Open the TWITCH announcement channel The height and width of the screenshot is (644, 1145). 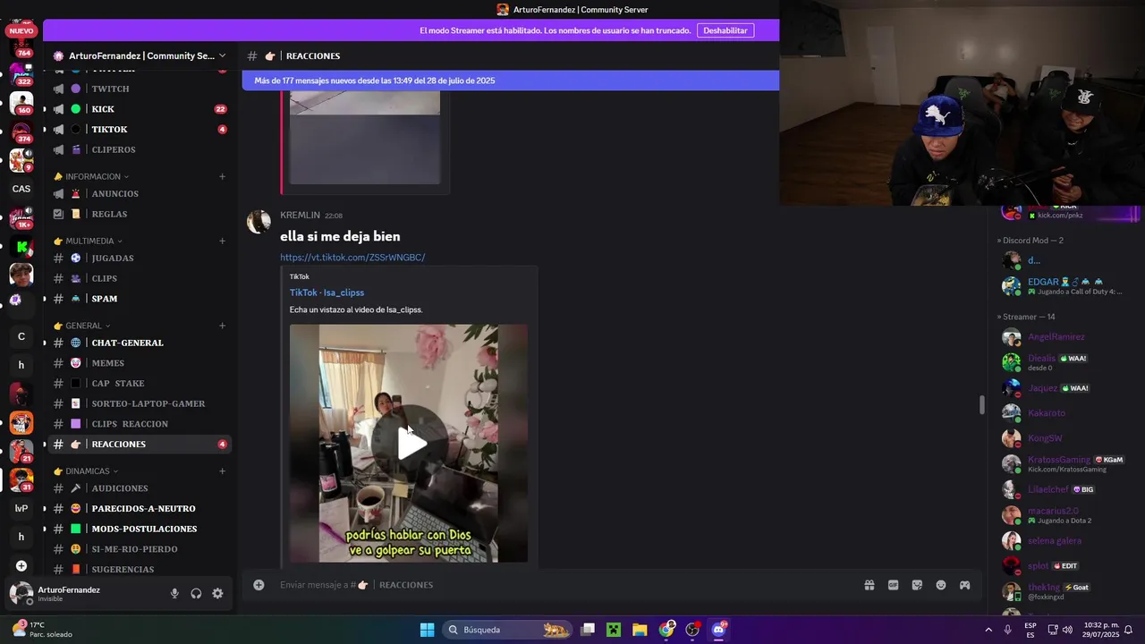pyautogui.click(x=140, y=89)
